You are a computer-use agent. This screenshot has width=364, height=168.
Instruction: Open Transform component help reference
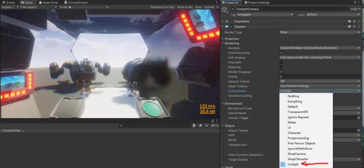[x=350, y=21]
